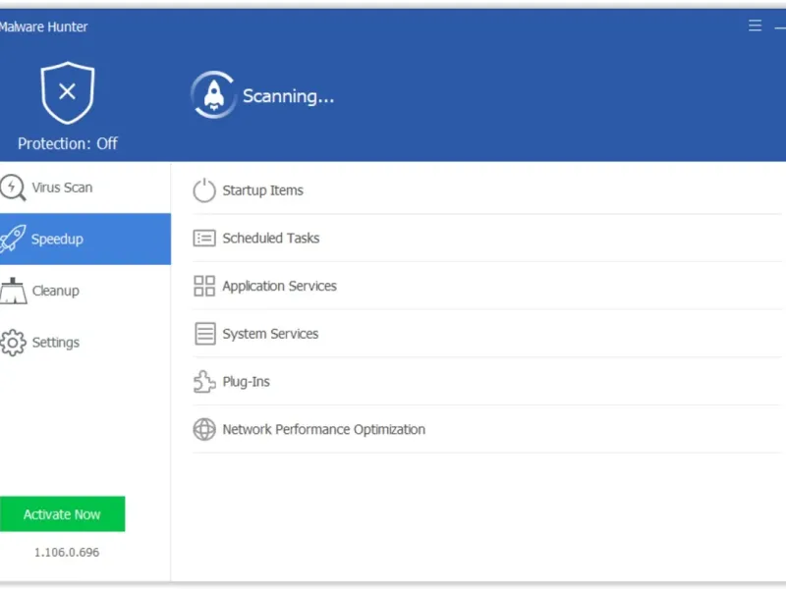Open the Virus Scan tab label
Image resolution: width=786 pixels, height=589 pixels.
[x=62, y=187]
